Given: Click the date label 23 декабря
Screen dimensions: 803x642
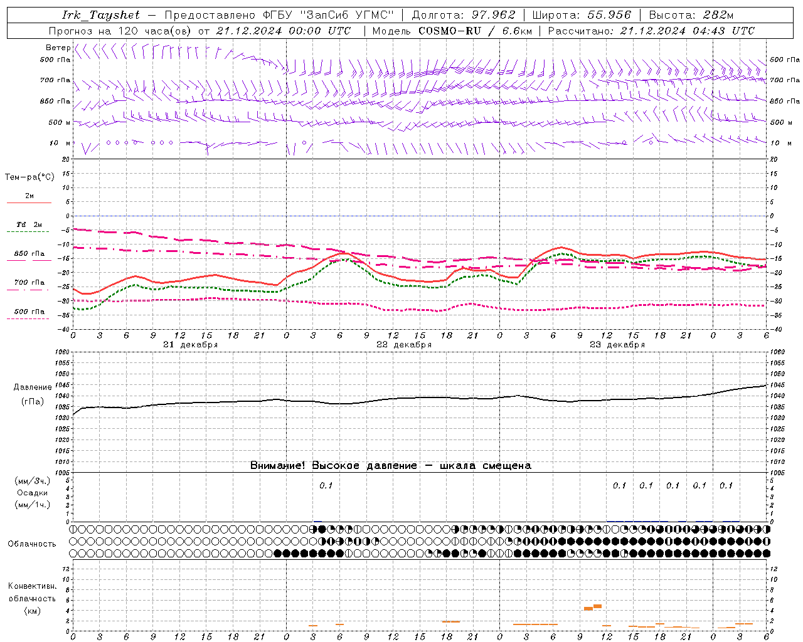Looking at the screenshot, I should tap(617, 345).
